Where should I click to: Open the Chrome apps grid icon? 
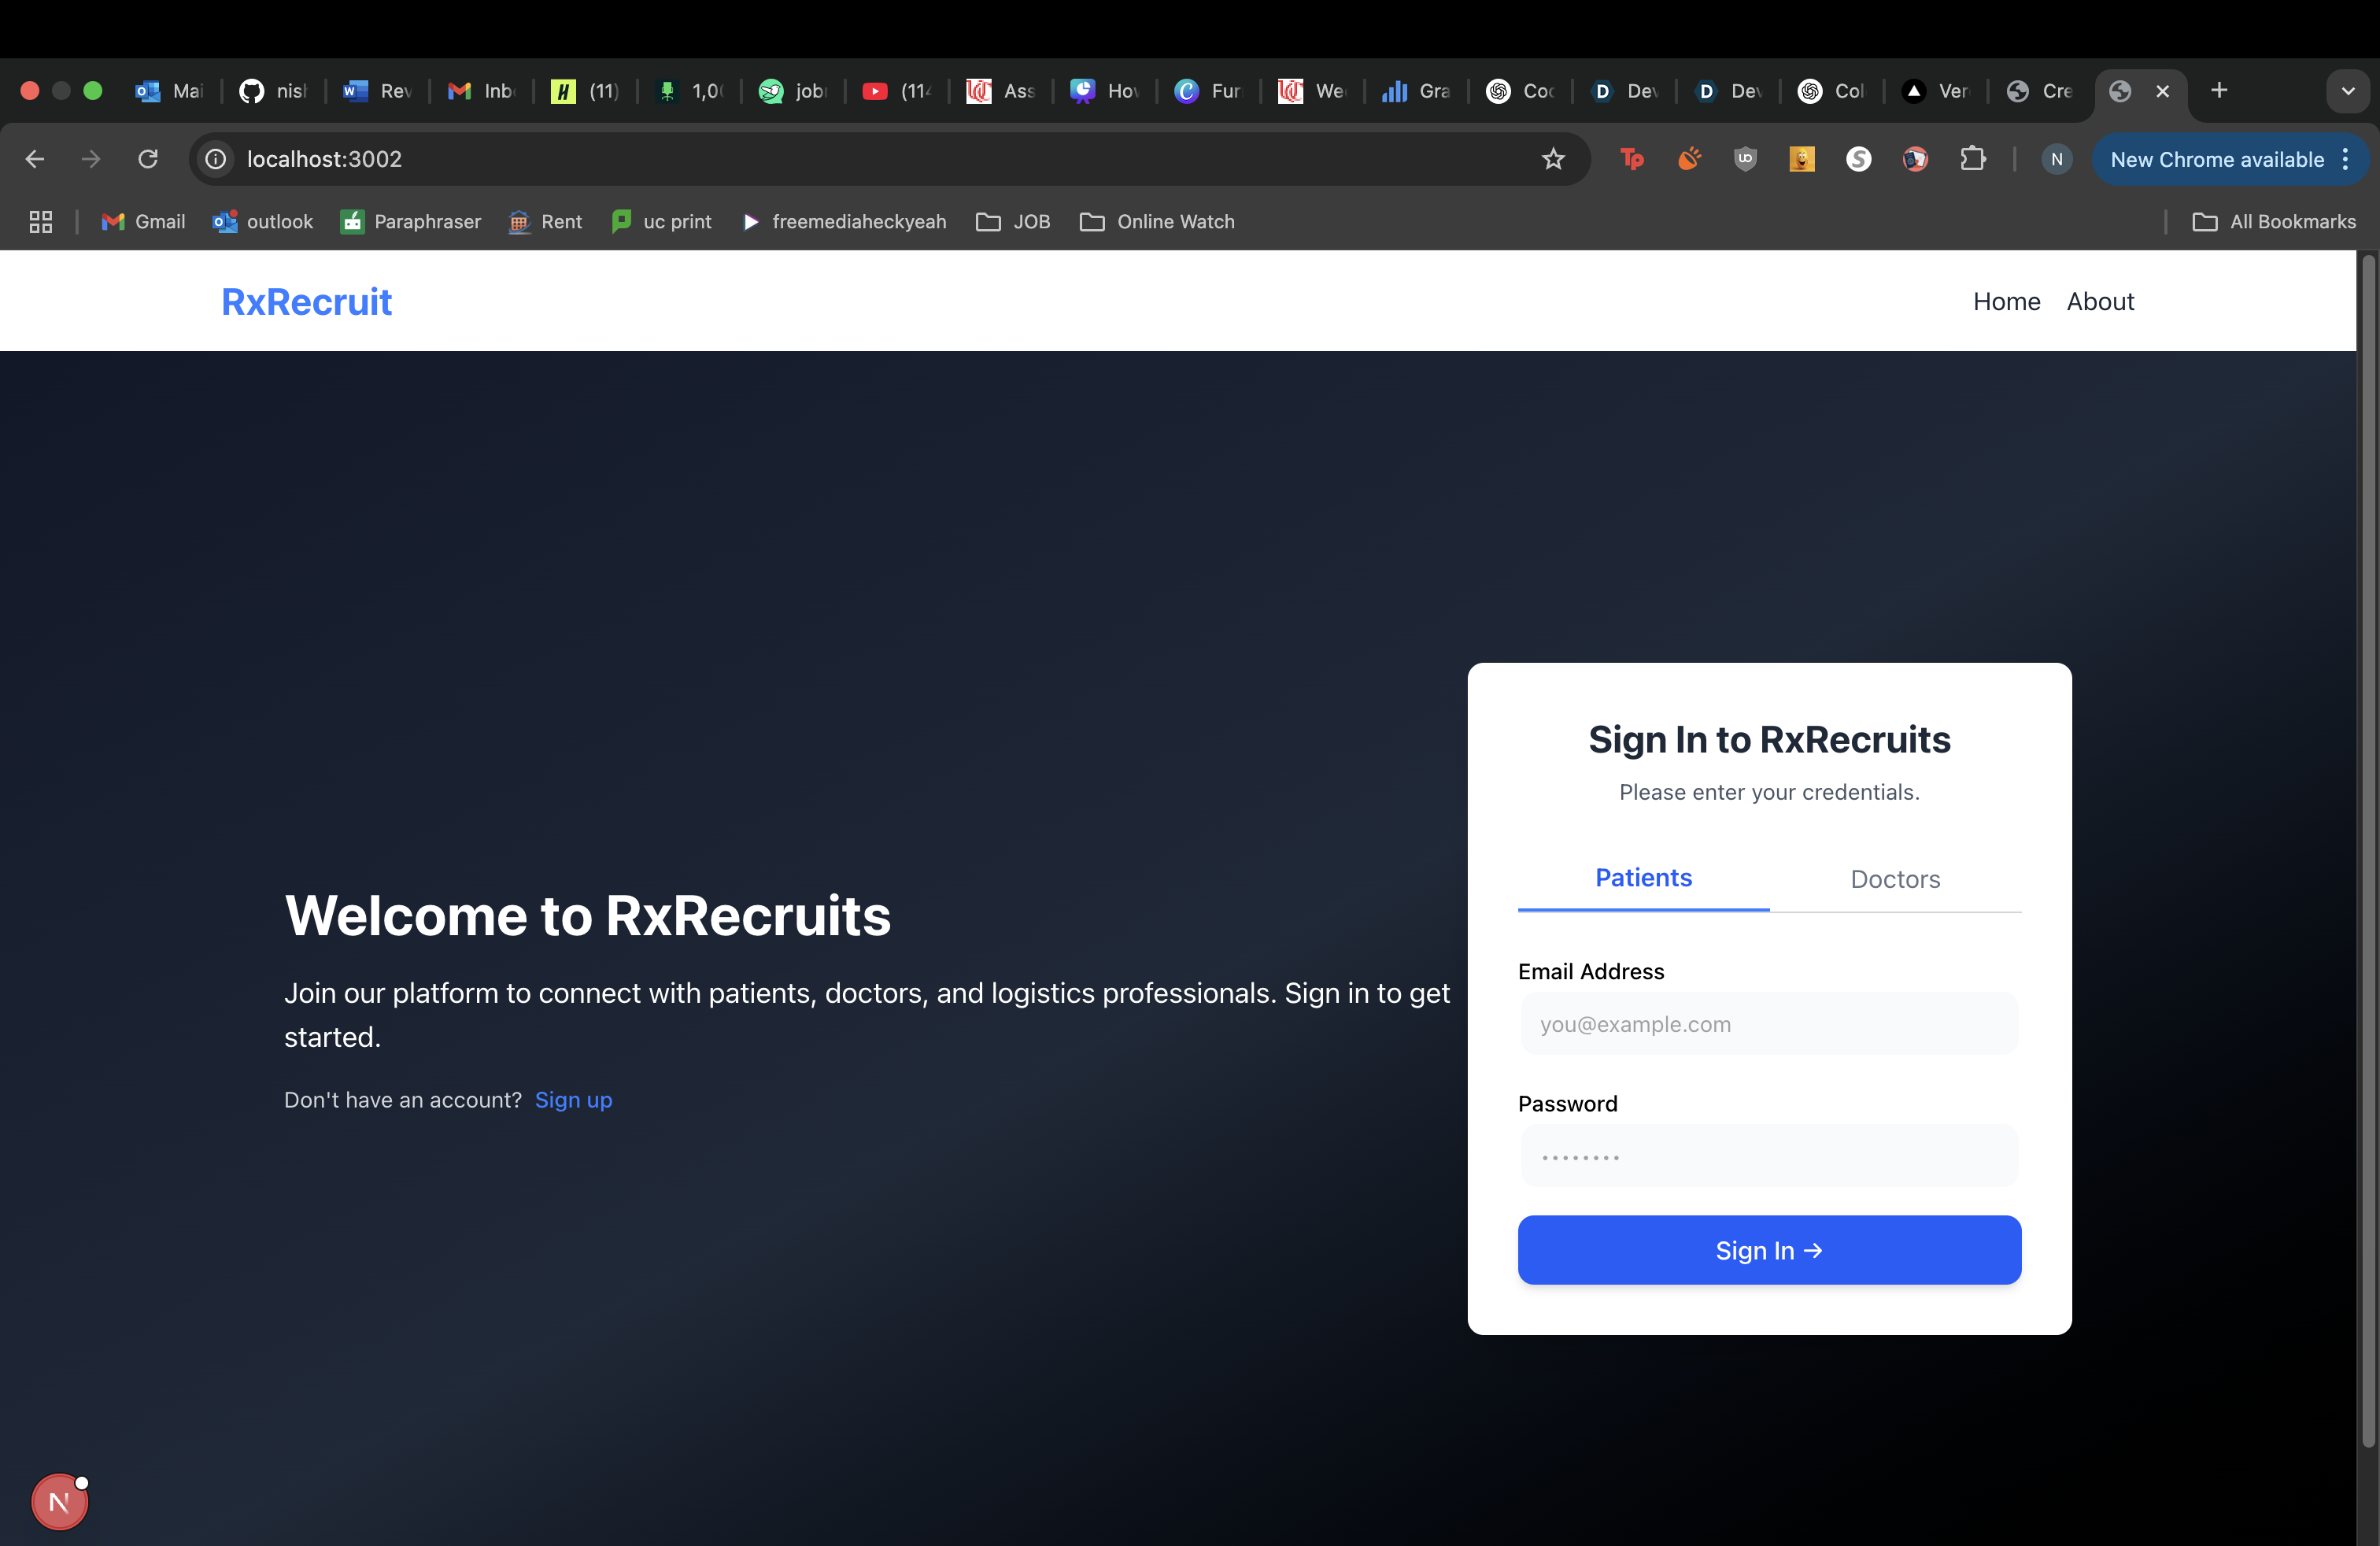(40, 222)
